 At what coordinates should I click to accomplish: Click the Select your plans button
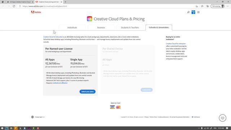tap(87, 91)
